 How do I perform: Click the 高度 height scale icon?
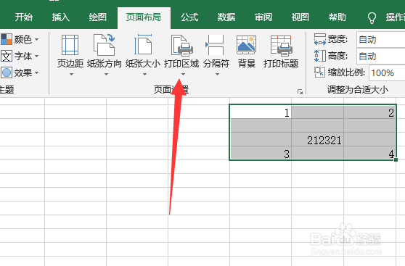(x=320, y=56)
